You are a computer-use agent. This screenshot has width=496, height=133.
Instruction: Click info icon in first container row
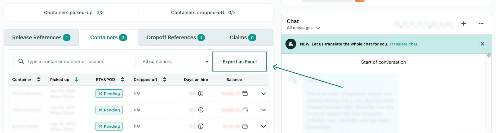[201, 93]
